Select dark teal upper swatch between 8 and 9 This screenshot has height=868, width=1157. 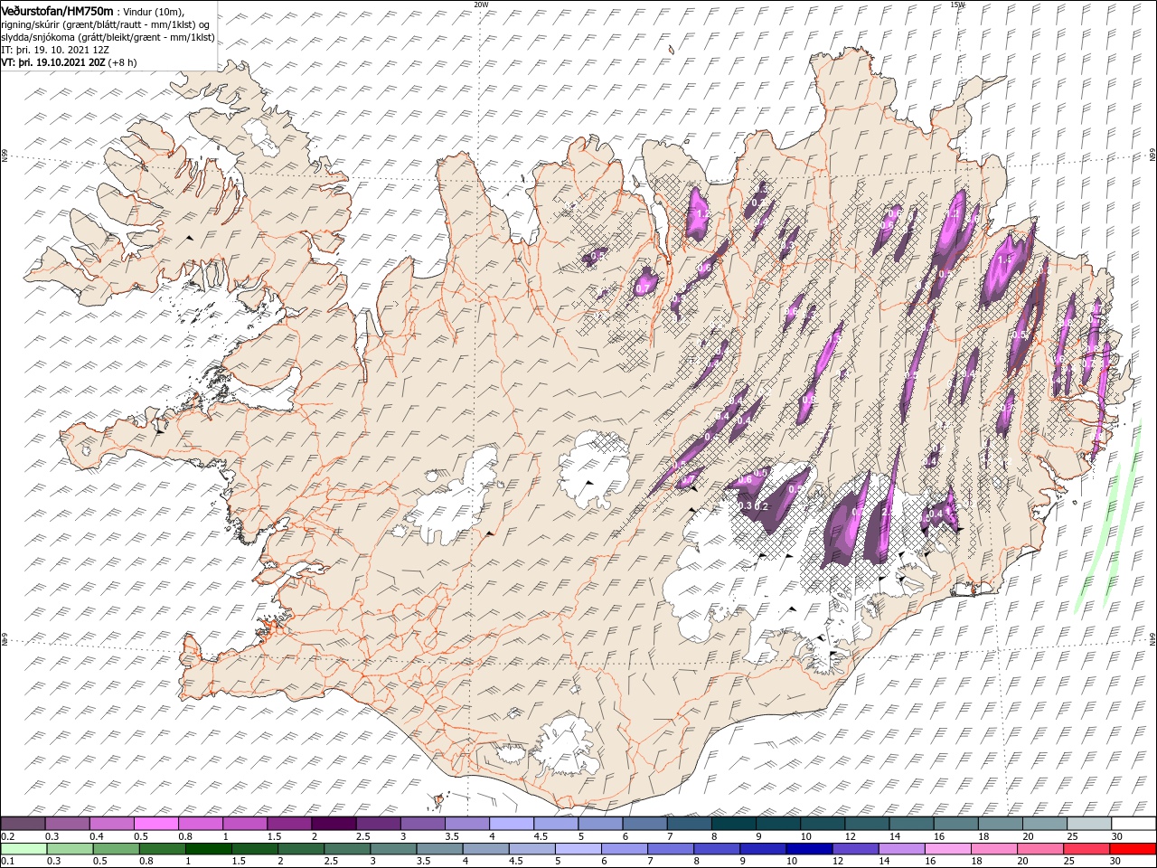(x=733, y=824)
